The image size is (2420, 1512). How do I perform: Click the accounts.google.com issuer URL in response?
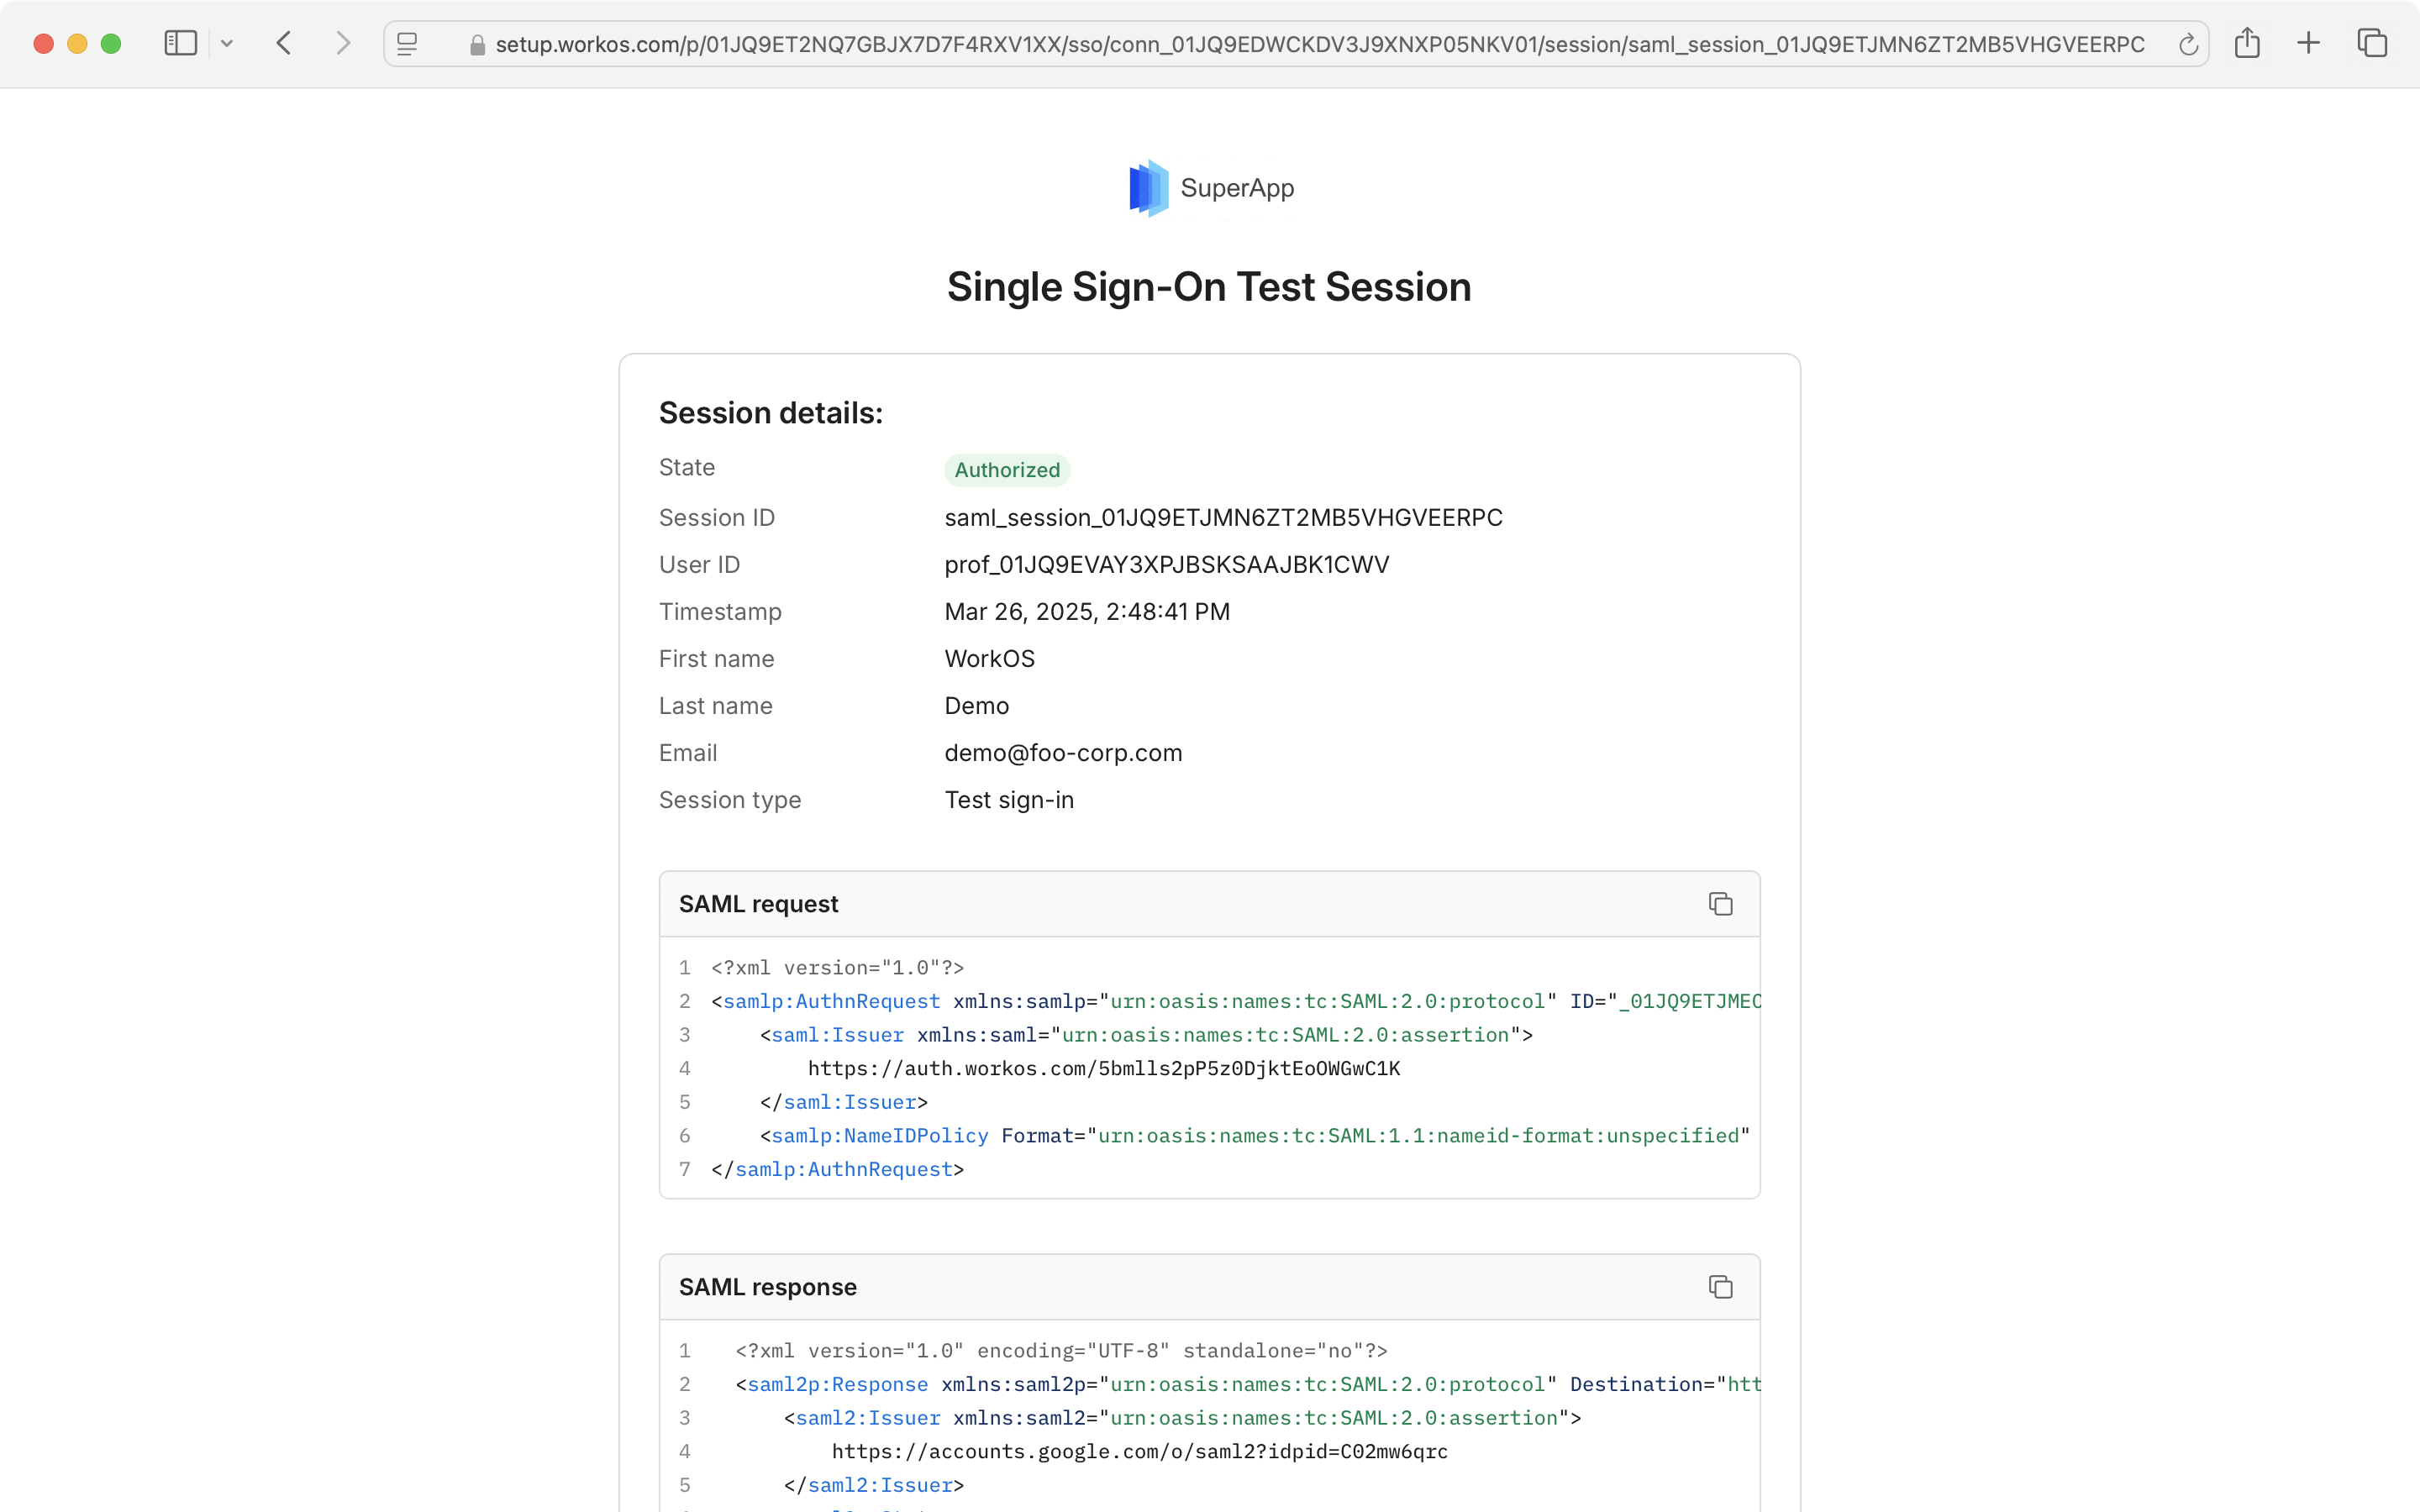(1139, 1452)
